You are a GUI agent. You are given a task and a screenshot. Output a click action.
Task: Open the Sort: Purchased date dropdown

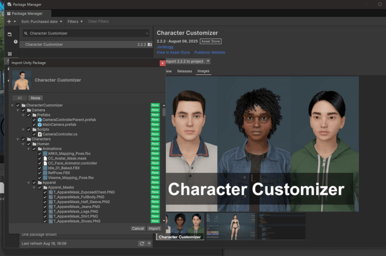(41, 21)
